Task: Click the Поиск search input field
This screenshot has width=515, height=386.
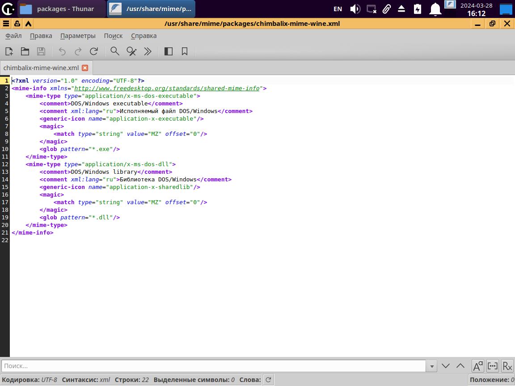Action: point(214,366)
